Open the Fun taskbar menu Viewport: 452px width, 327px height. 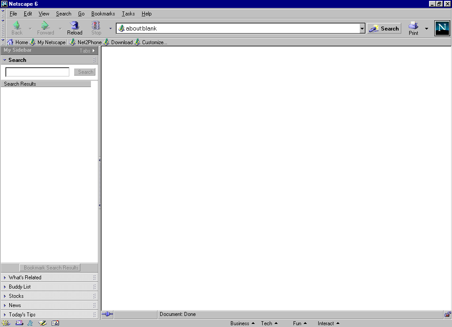coord(300,323)
